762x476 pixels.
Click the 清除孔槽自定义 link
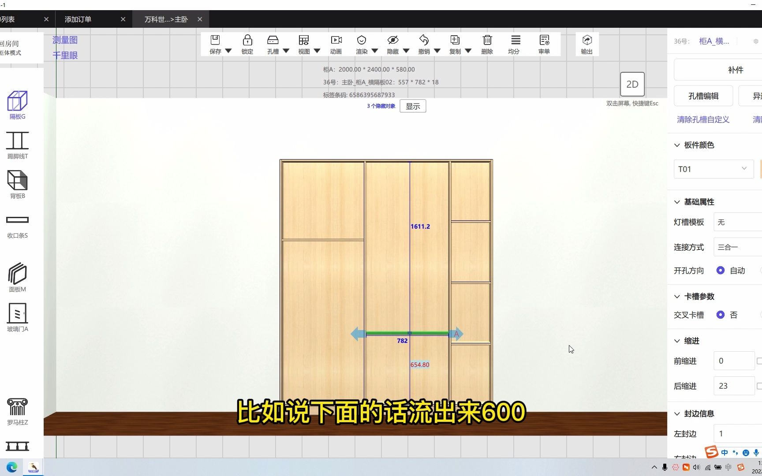point(703,119)
